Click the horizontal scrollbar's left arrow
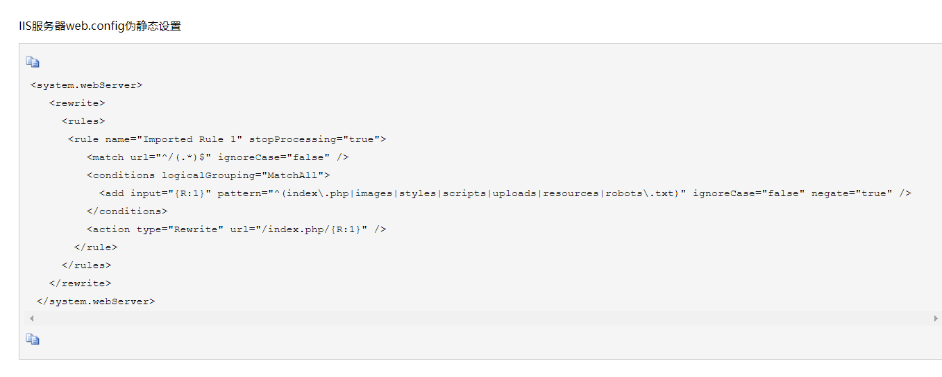The width and height of the screenshot is (942, 377). [31, 319]
